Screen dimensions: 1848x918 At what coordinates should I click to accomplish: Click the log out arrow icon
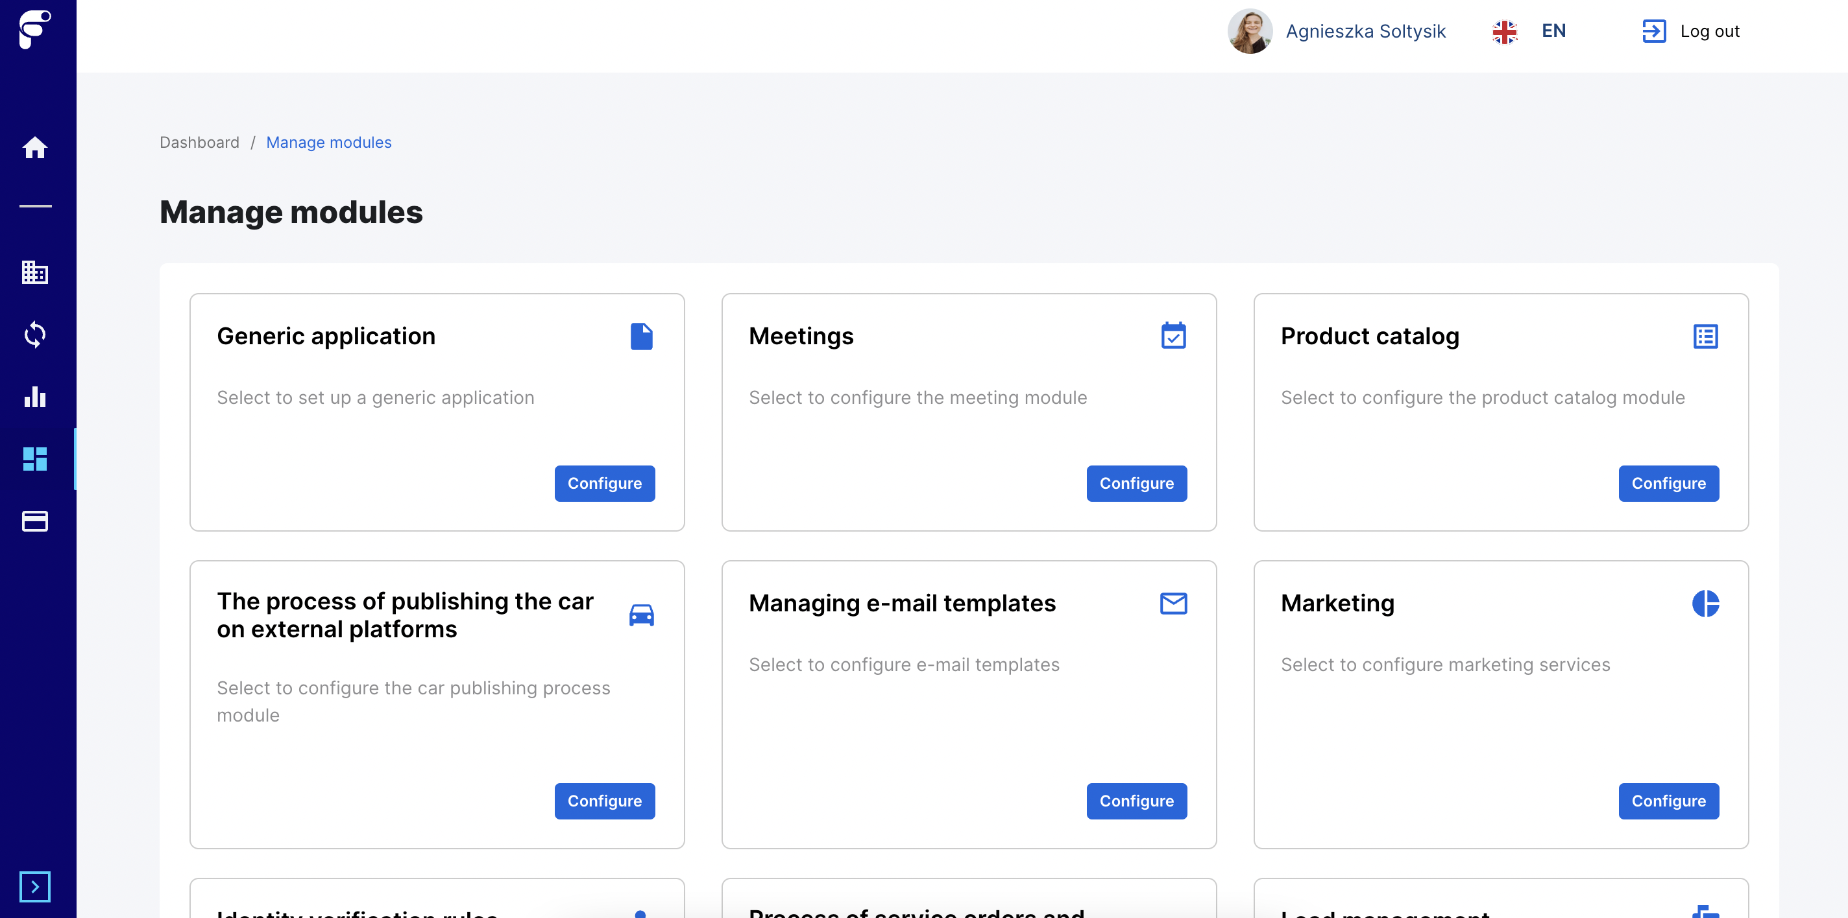[x=1653, y=31]
